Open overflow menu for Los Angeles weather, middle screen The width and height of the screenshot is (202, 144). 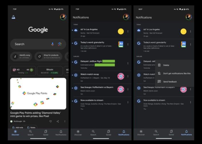(128, 31)
